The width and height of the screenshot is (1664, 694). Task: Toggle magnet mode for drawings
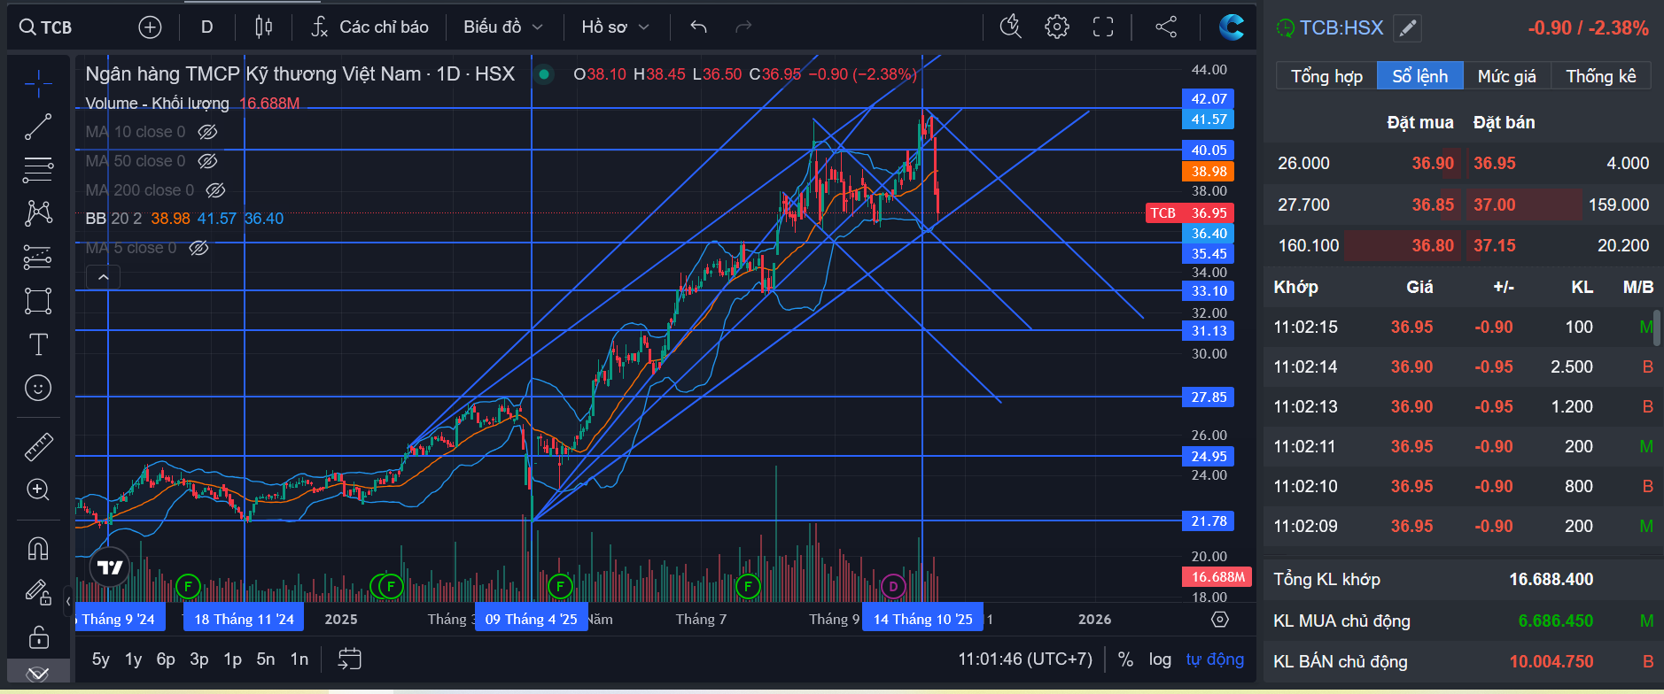38,549
